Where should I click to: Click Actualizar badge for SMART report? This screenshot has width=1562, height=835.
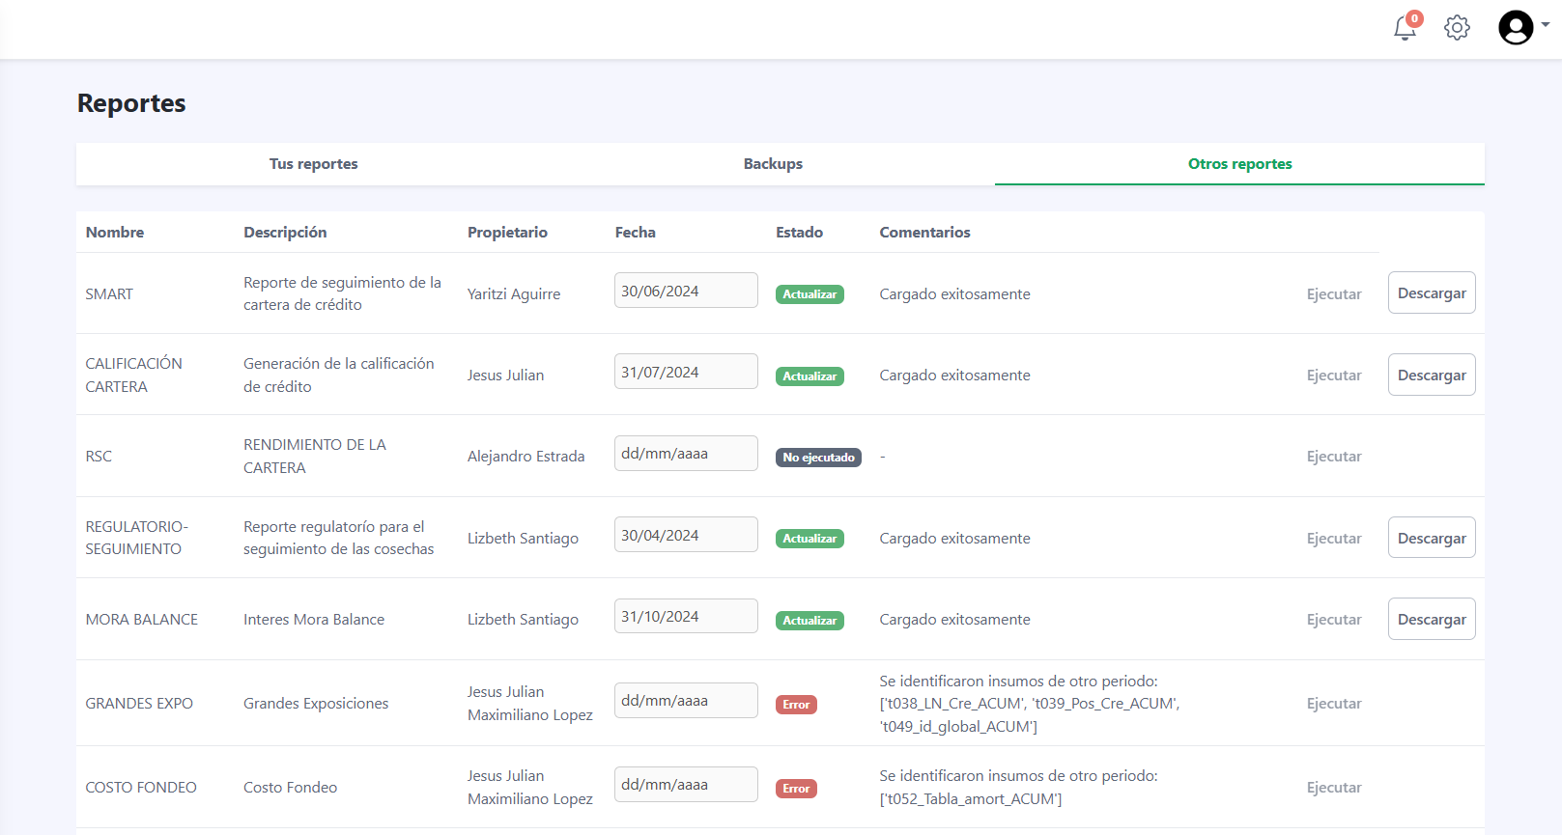pyautogui.click(x=809, y=294)
